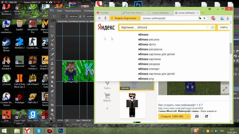Click the РУС language indicator in tray
Screen dimensions: 239x134
pos(222,131)
